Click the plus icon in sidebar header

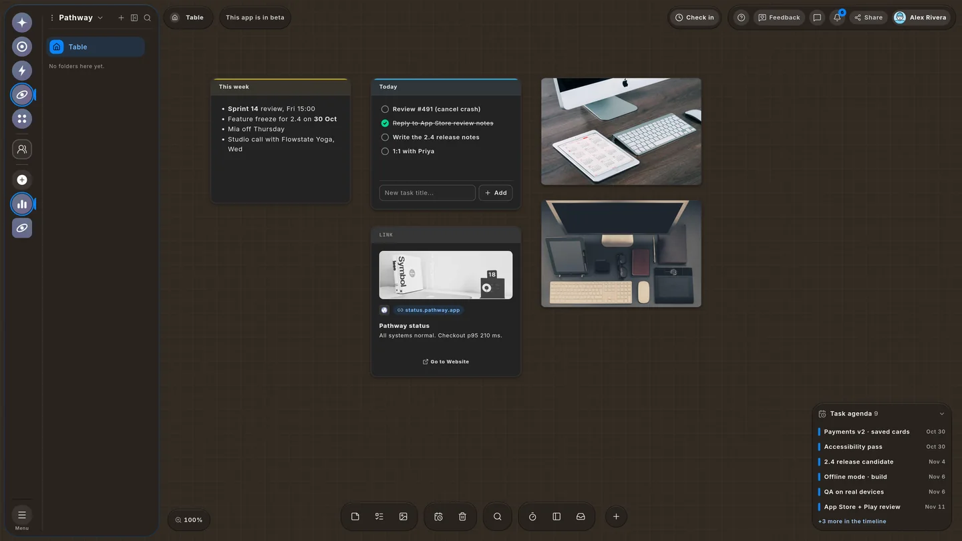(x=121, y=18)
